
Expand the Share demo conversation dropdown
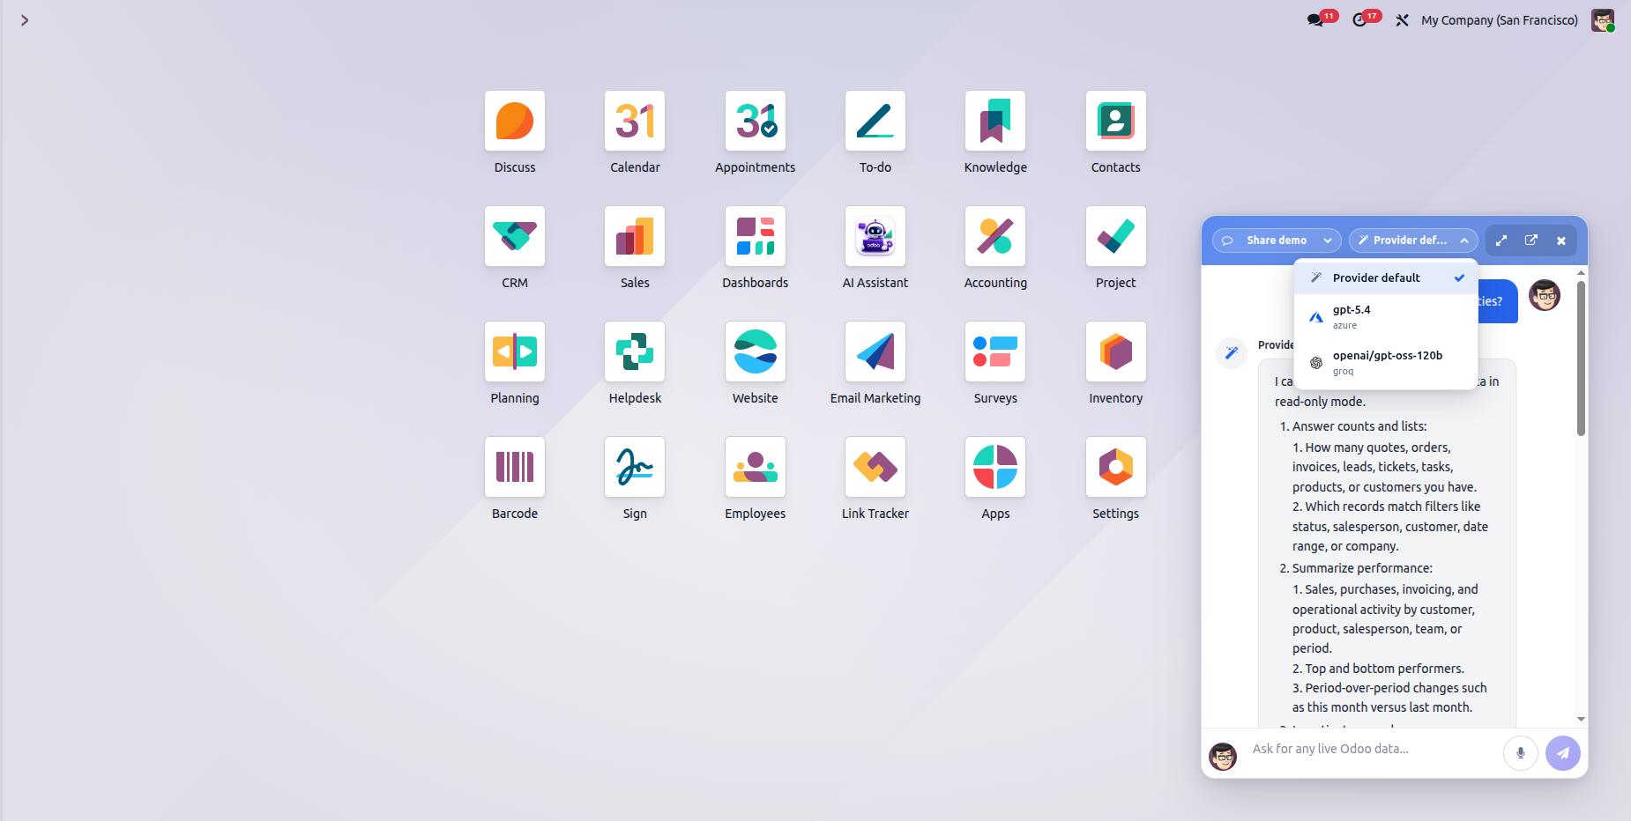click(1277, 240)
